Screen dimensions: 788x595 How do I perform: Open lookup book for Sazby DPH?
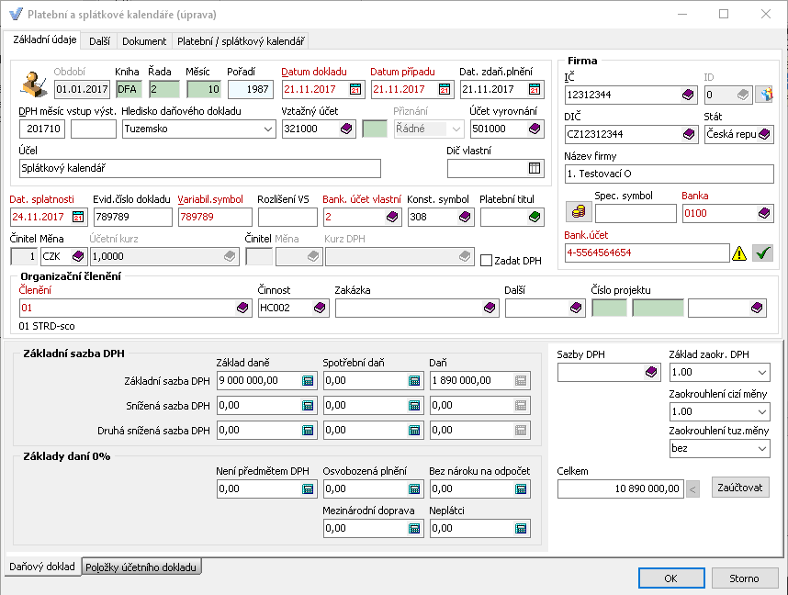click(x=651, y=373)
